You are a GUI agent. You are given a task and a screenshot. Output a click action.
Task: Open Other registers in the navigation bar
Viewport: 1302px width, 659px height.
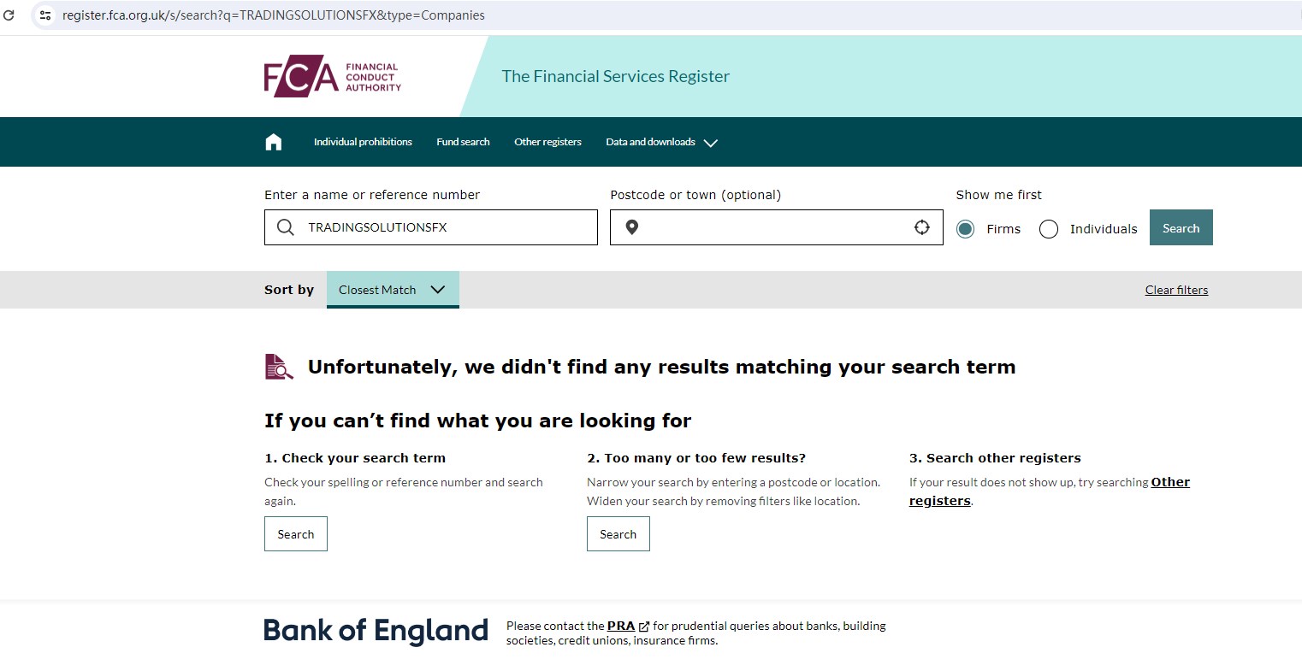[x=547, y=142]
